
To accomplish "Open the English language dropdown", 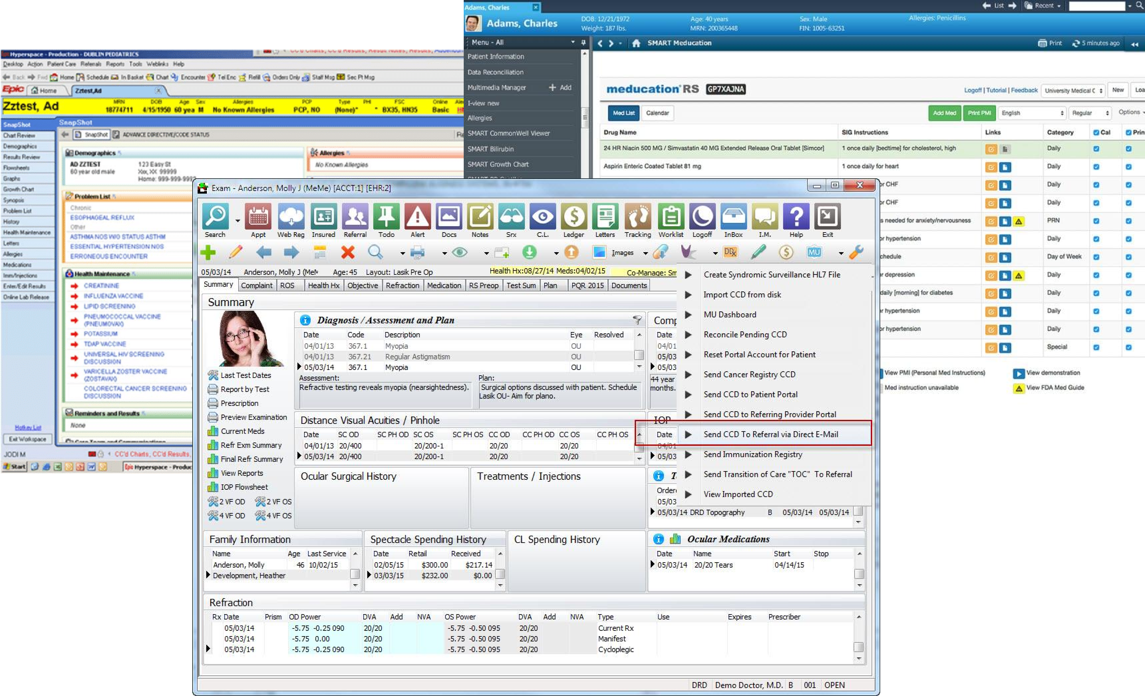I will click(1032, 113).
